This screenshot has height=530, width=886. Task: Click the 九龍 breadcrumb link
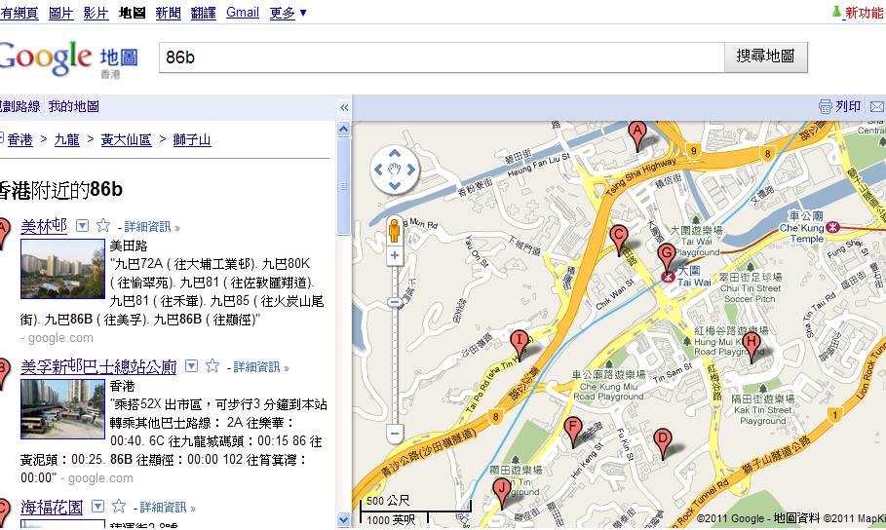[66, 139]
